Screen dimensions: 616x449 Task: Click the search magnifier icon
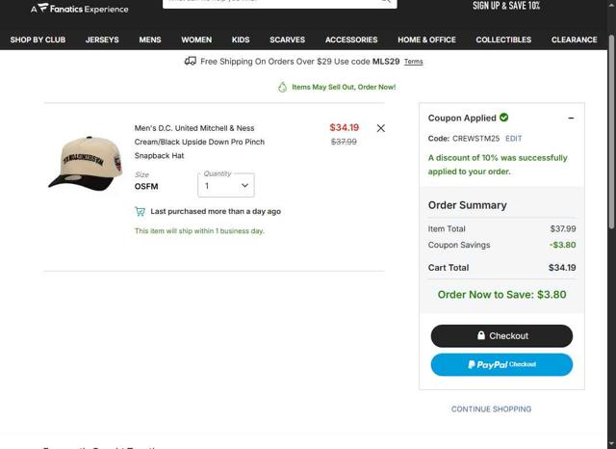click(385, 2)
